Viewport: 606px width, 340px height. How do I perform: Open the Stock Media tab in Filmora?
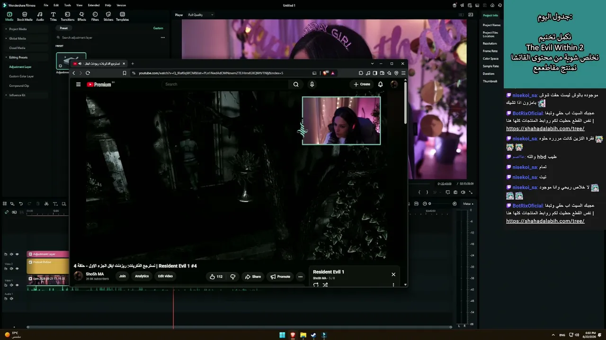(25, 17)
